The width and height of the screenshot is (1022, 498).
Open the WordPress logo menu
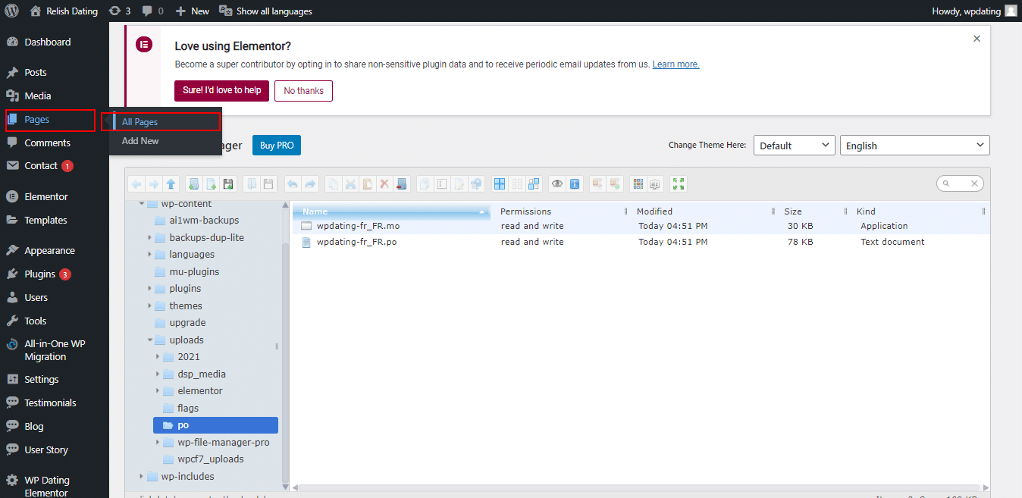12,11
